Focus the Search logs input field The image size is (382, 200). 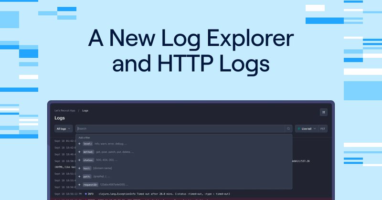180,128
